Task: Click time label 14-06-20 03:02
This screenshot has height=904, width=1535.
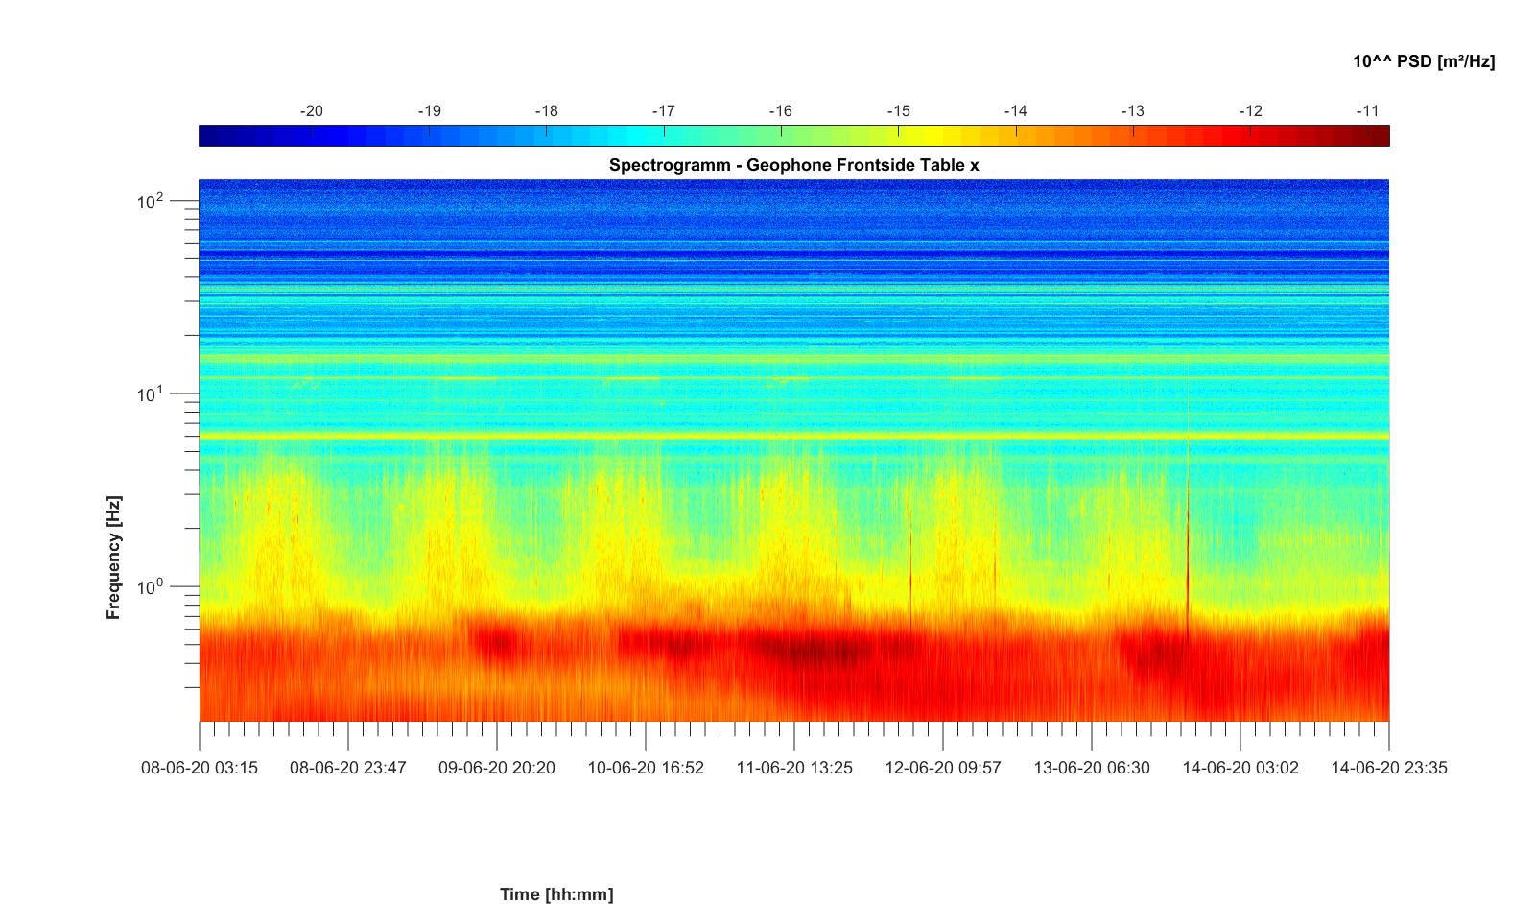Action: point(1240,768)
